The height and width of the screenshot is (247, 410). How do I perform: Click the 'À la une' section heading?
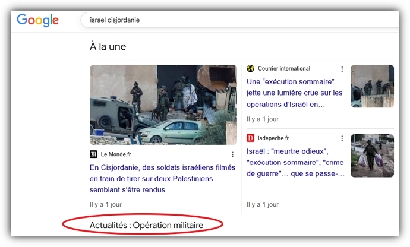(x=108, y=46)
